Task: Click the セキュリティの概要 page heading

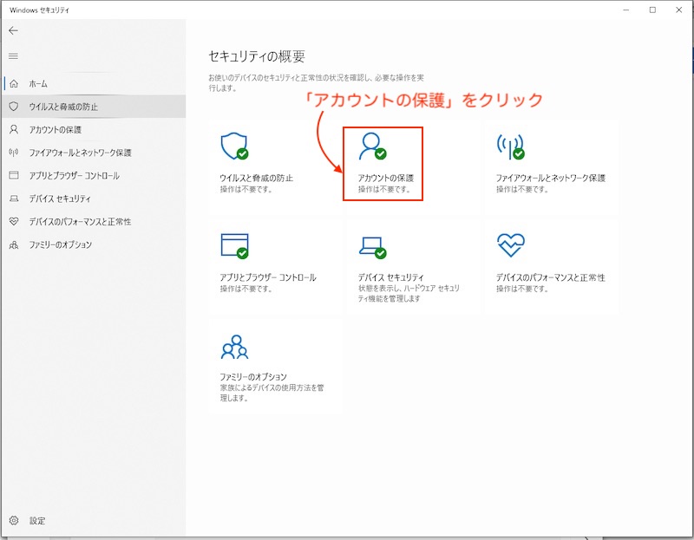Action: pyautogui.click(x=257, y=56)
